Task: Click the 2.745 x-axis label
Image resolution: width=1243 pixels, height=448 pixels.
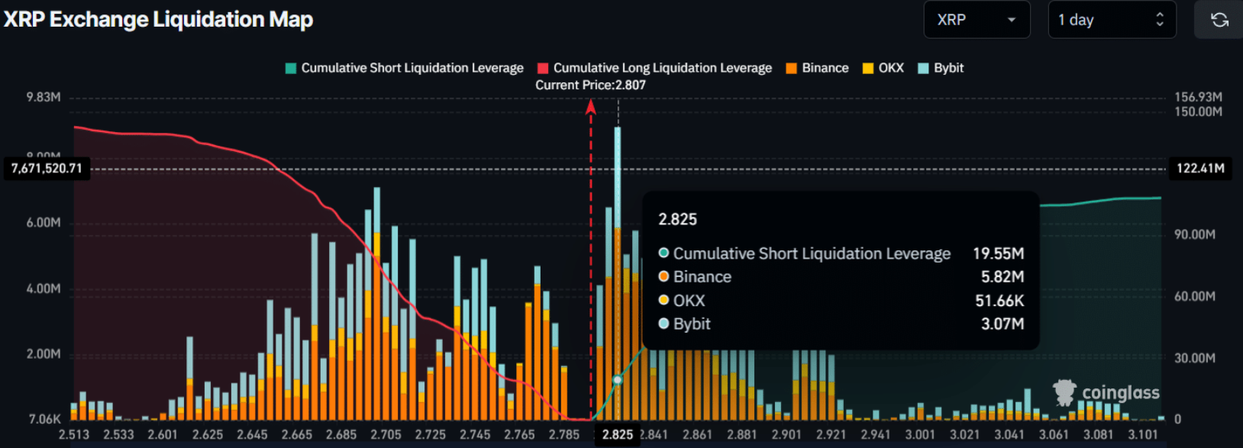Action: (x=475, y=434)
